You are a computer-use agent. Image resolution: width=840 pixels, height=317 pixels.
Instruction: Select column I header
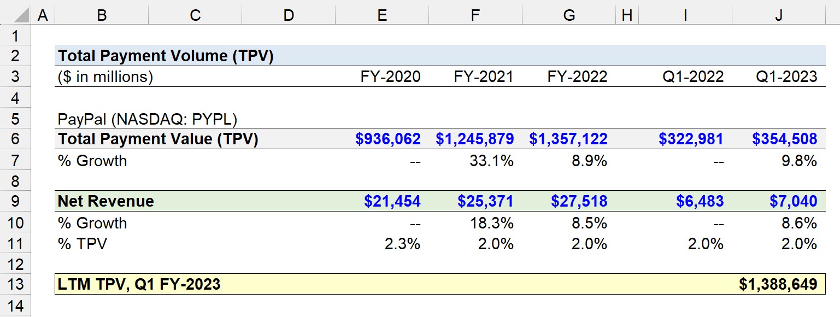pos(685,16)
